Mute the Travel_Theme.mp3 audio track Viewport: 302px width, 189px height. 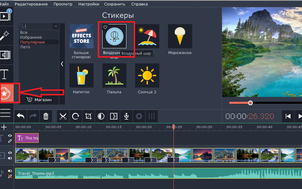pyautogui.click(x=10, y=171)
